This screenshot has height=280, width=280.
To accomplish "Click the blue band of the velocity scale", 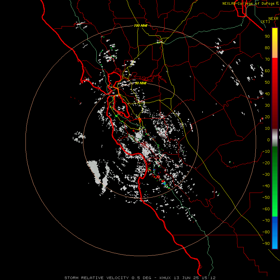I will click(x=275, y=233).
